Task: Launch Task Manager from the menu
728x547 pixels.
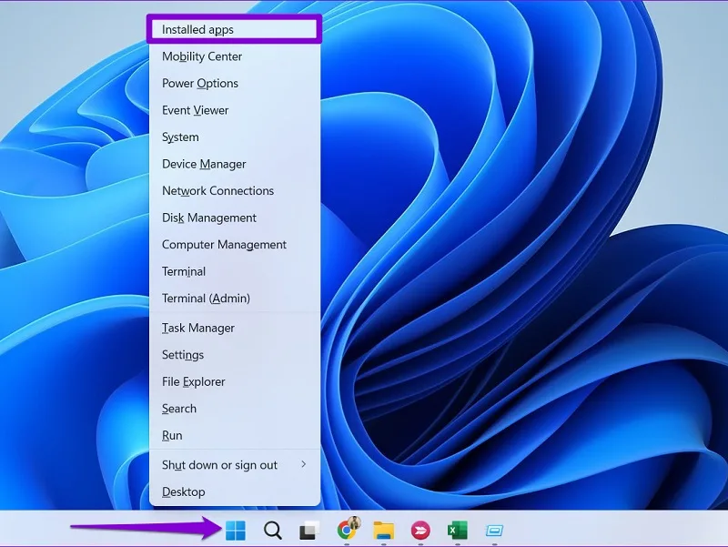Action: tap(235, 328)
